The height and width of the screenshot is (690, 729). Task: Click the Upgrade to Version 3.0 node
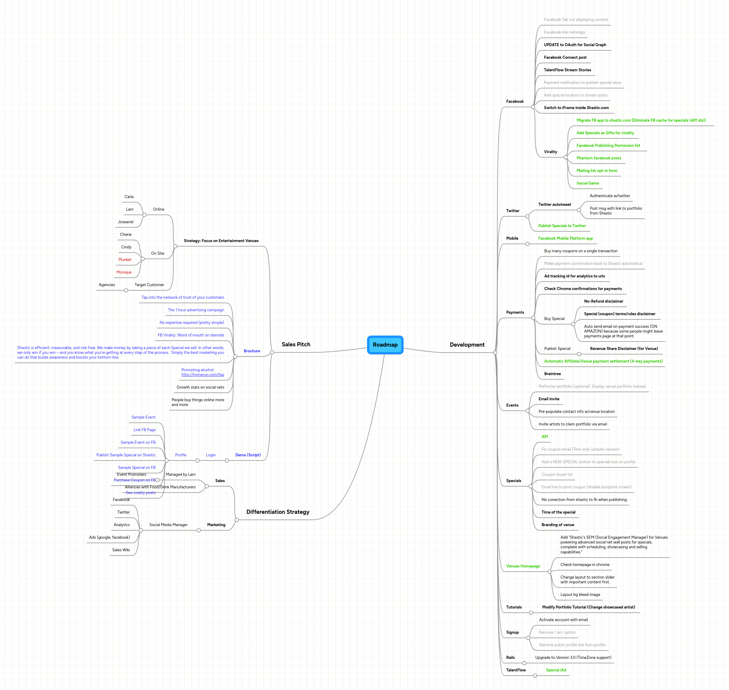click(x=573, y=657)
